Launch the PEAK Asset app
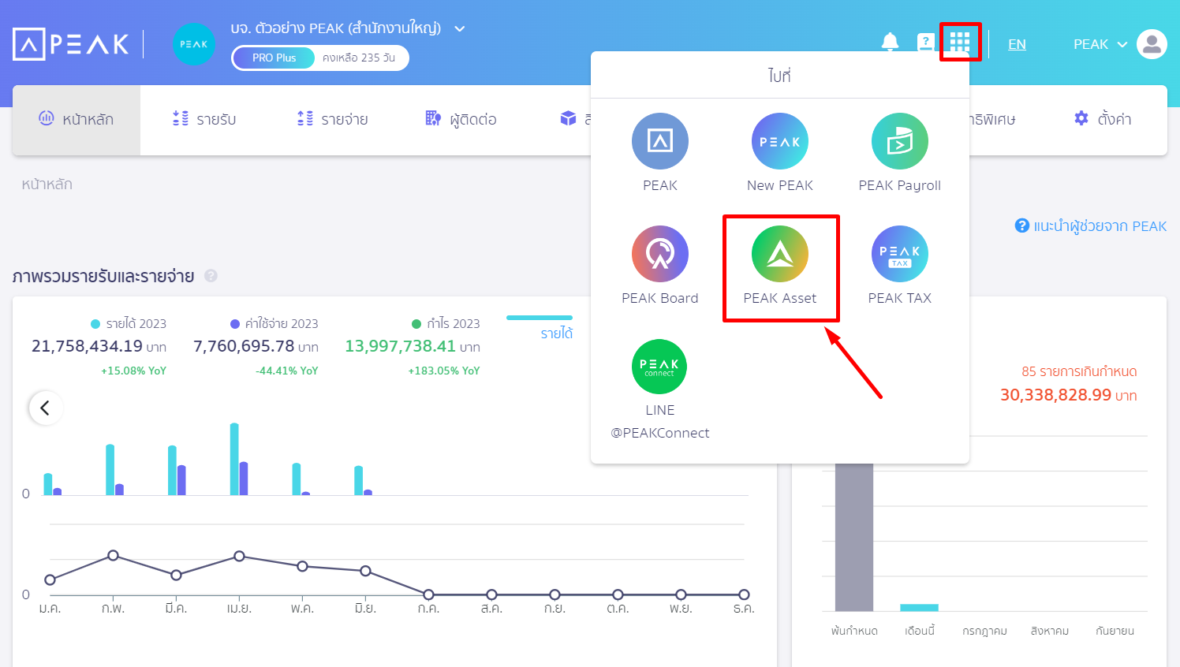1180x667 pixels. pos(780,254)
